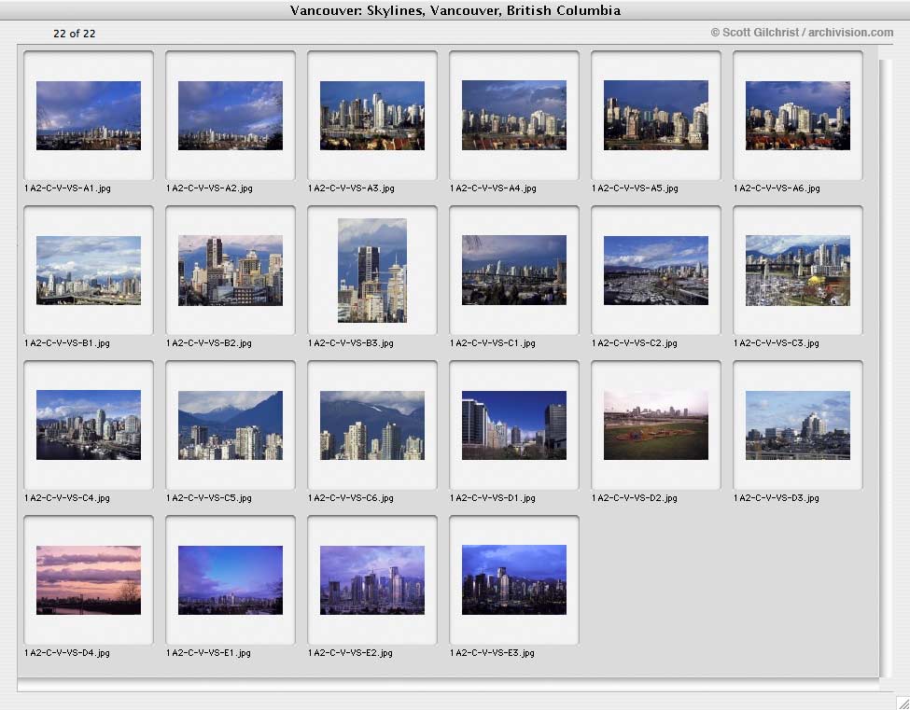Screen dimensions: 910x710
Task: Click the file name label 1A2-C-V-VS-C6.jpg
Action: (351, 498)
